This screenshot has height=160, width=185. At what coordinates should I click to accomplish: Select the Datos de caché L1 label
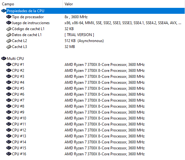[27, 35]
